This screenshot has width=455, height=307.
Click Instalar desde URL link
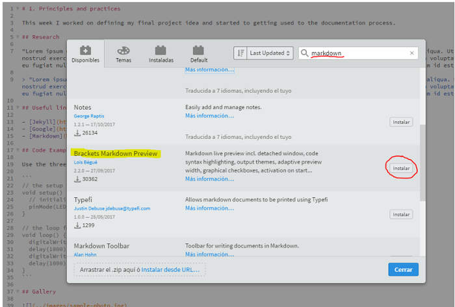(170, 269)
